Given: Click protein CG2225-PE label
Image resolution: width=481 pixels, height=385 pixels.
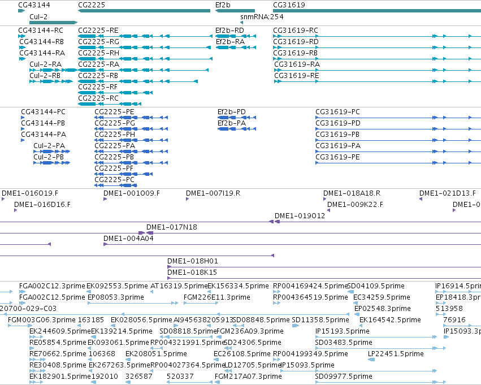Looking at the screenshot, I should point(114,112).
